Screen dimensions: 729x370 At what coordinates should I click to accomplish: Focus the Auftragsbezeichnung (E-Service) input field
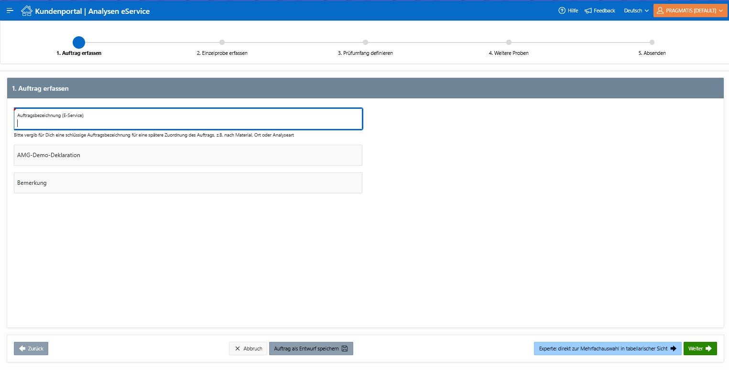[188, 119]
